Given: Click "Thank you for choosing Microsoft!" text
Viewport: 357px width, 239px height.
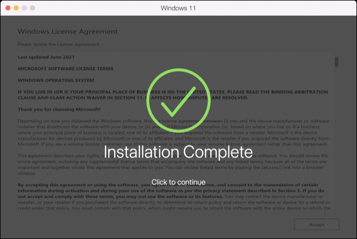Looking at the screenshot, I should (59, 109).
